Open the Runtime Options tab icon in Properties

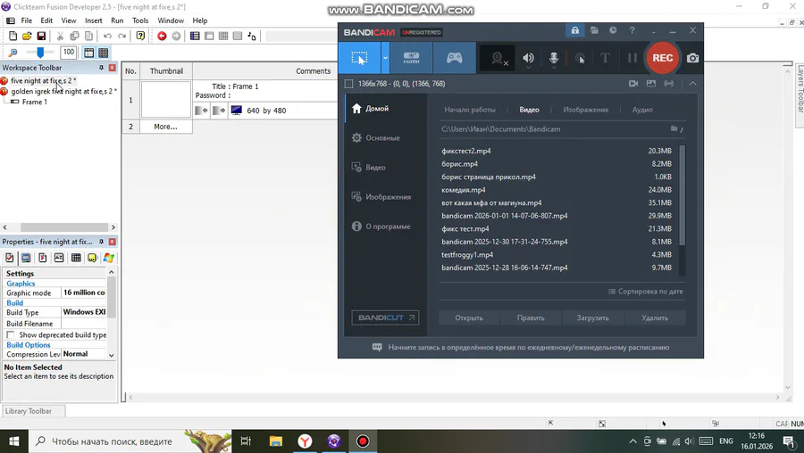(x=43, y=258)
